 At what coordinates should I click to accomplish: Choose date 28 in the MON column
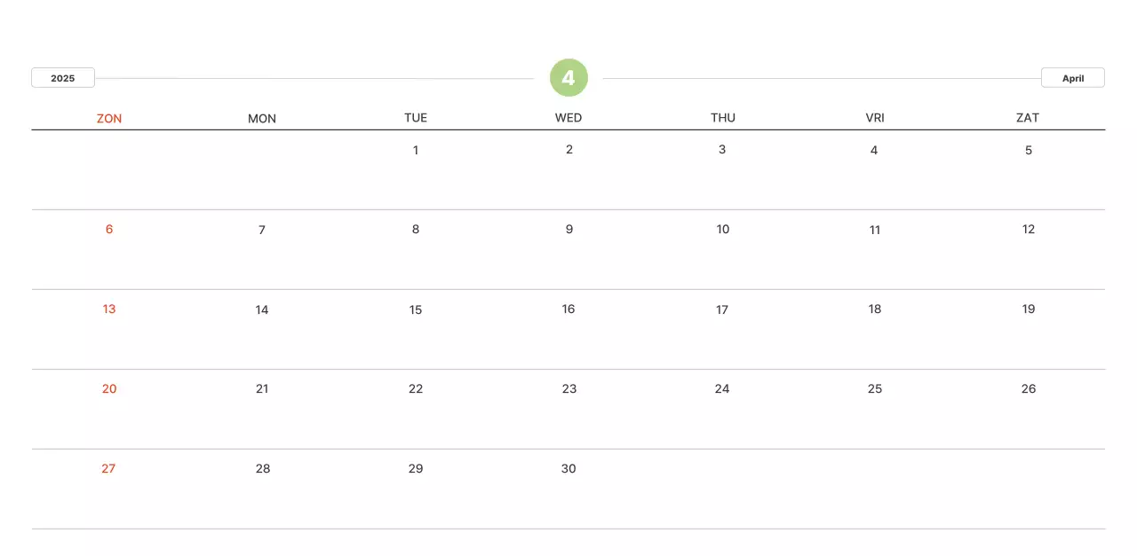click(263, 468)
